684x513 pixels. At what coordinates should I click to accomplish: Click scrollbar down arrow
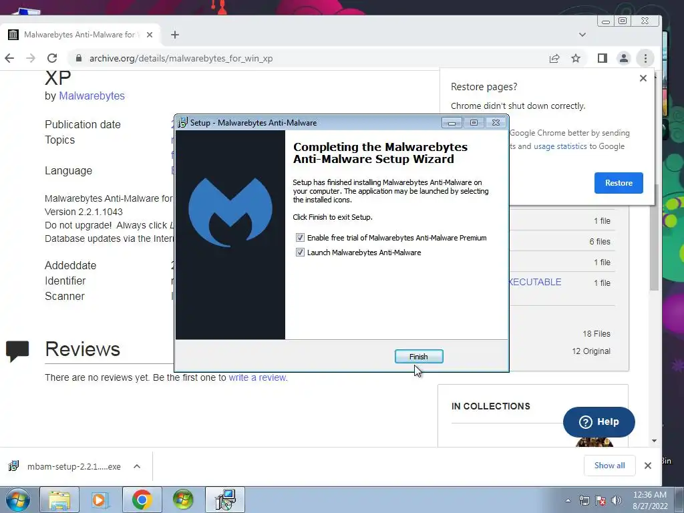654,441
